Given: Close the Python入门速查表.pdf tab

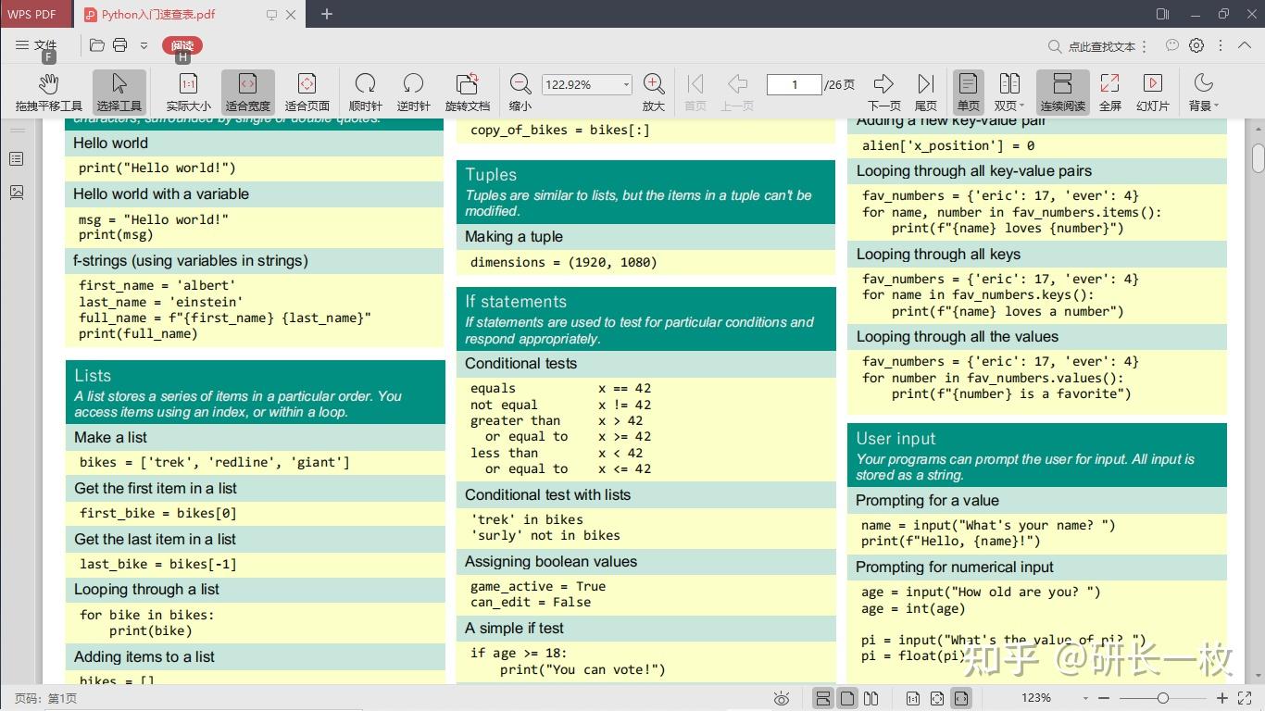Looking at the screenshot, I should point(293,15).
